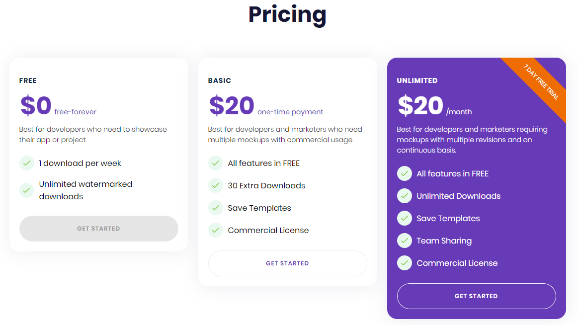The image size is (578, 325).
Task: Click checkmark beside '30 Extra Downloads'
Action: 216,185
